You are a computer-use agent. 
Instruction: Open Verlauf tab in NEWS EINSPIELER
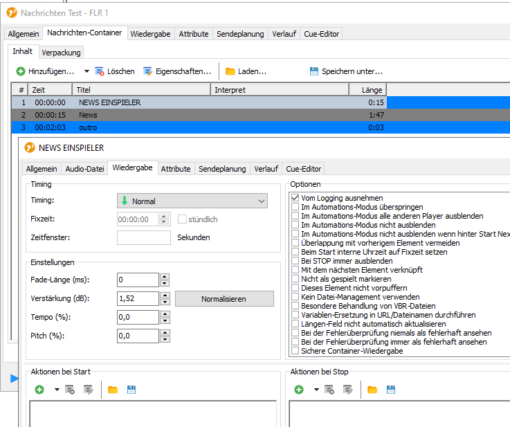(x=266, y=169)
